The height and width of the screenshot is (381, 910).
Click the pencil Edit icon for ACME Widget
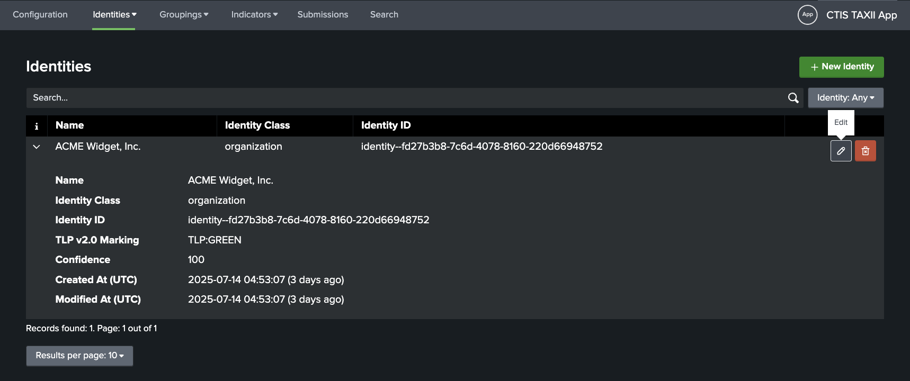(x=841, y=151)
